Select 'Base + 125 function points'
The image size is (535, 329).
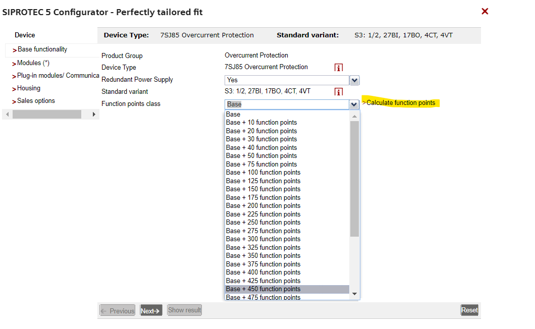[287, 181]
